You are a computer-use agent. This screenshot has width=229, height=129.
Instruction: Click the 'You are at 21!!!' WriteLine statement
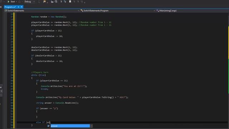(64, 86)
